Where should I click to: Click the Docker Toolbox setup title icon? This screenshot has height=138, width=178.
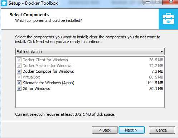coord(4,3)
